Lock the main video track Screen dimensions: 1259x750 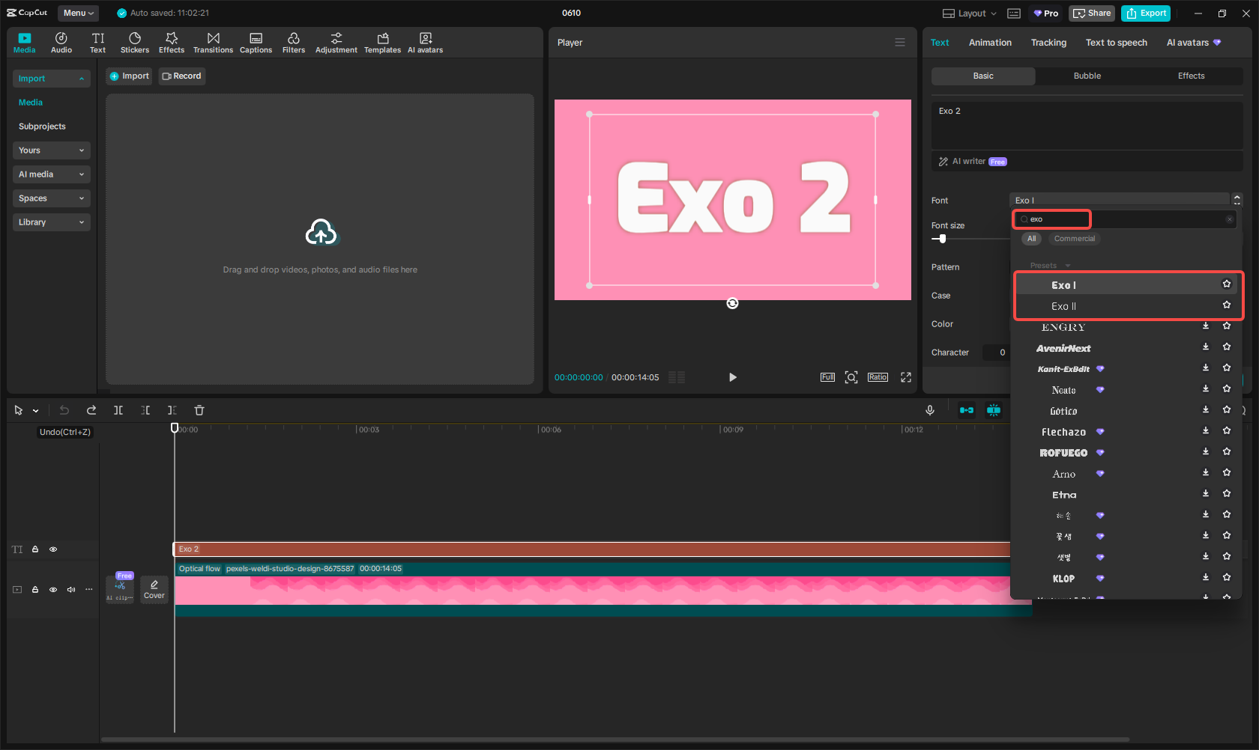pos(35,590)
